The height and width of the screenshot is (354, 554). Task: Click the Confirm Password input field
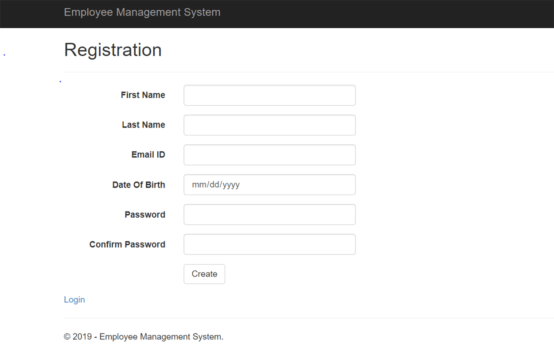click(269, 244)
